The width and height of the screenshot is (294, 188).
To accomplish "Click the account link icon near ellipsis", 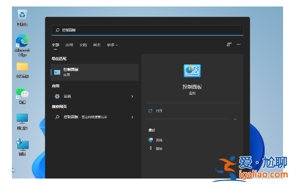I will [229, 44].
